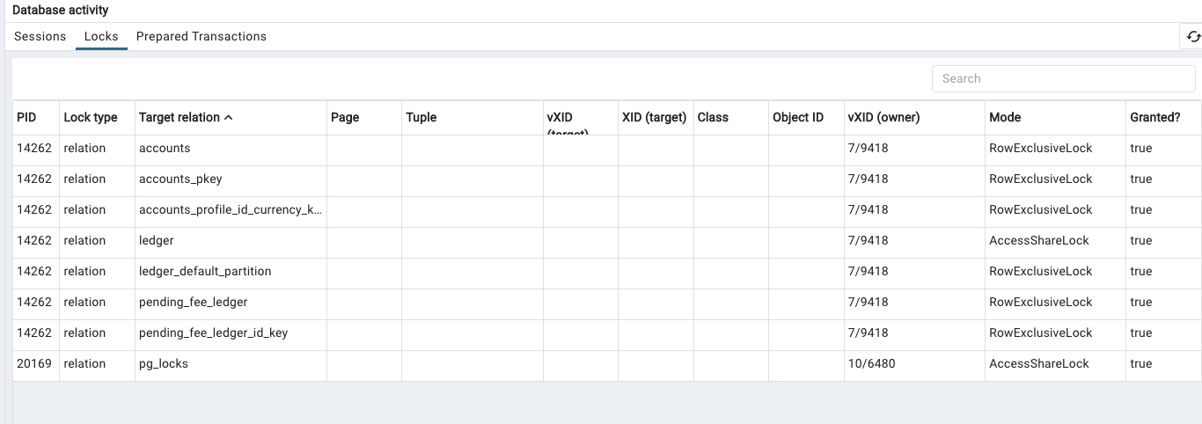Focus the Search input field
1202x424 pixels.
pos(1063,78)
